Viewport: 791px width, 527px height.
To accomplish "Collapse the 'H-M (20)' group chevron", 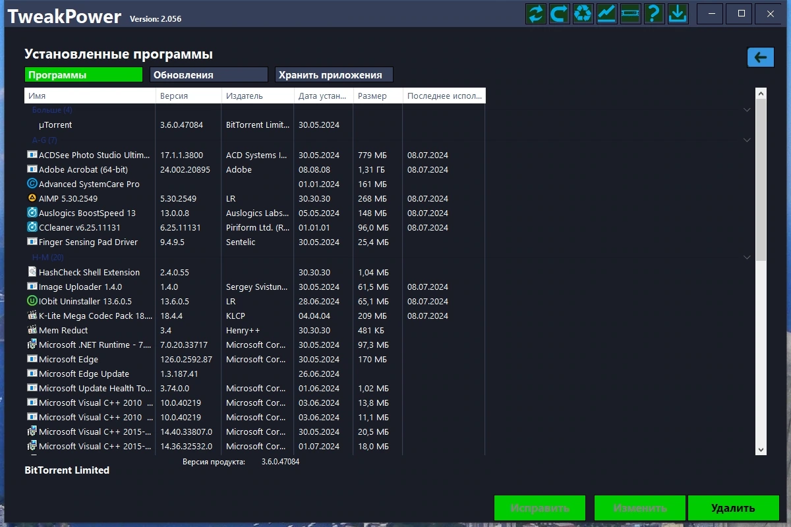I will pyautogui.click(x=747, y=258).
